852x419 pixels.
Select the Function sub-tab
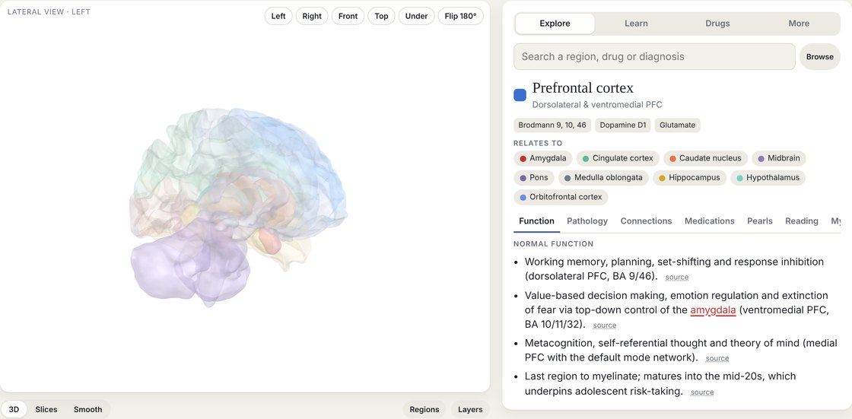point(536,221)
